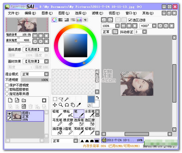Choose the eyedropper color picker tool

[x=79, y=105]
